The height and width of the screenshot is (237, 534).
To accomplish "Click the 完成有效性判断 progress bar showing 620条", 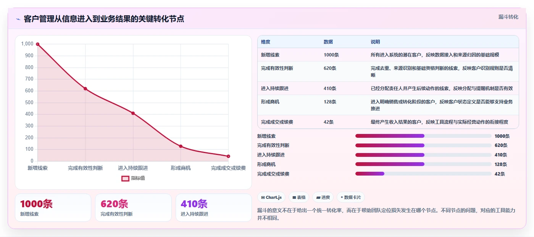I will point(423,145).
